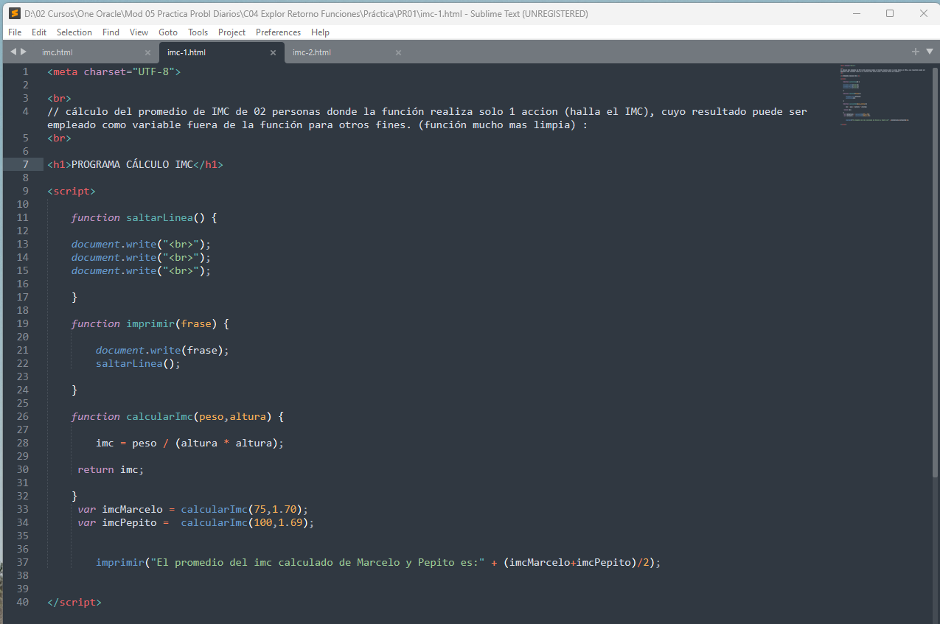Click the calcularImc function name on line 26
This screenshot has width=940, height=624.
coord(159,416)
